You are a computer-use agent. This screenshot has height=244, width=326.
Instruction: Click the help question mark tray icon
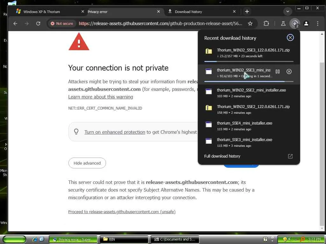click(x=265, y=240)
